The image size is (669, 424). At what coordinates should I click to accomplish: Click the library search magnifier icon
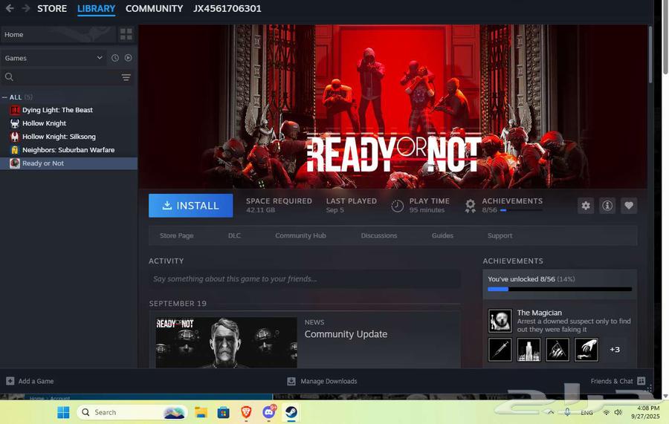pos(9,77)
